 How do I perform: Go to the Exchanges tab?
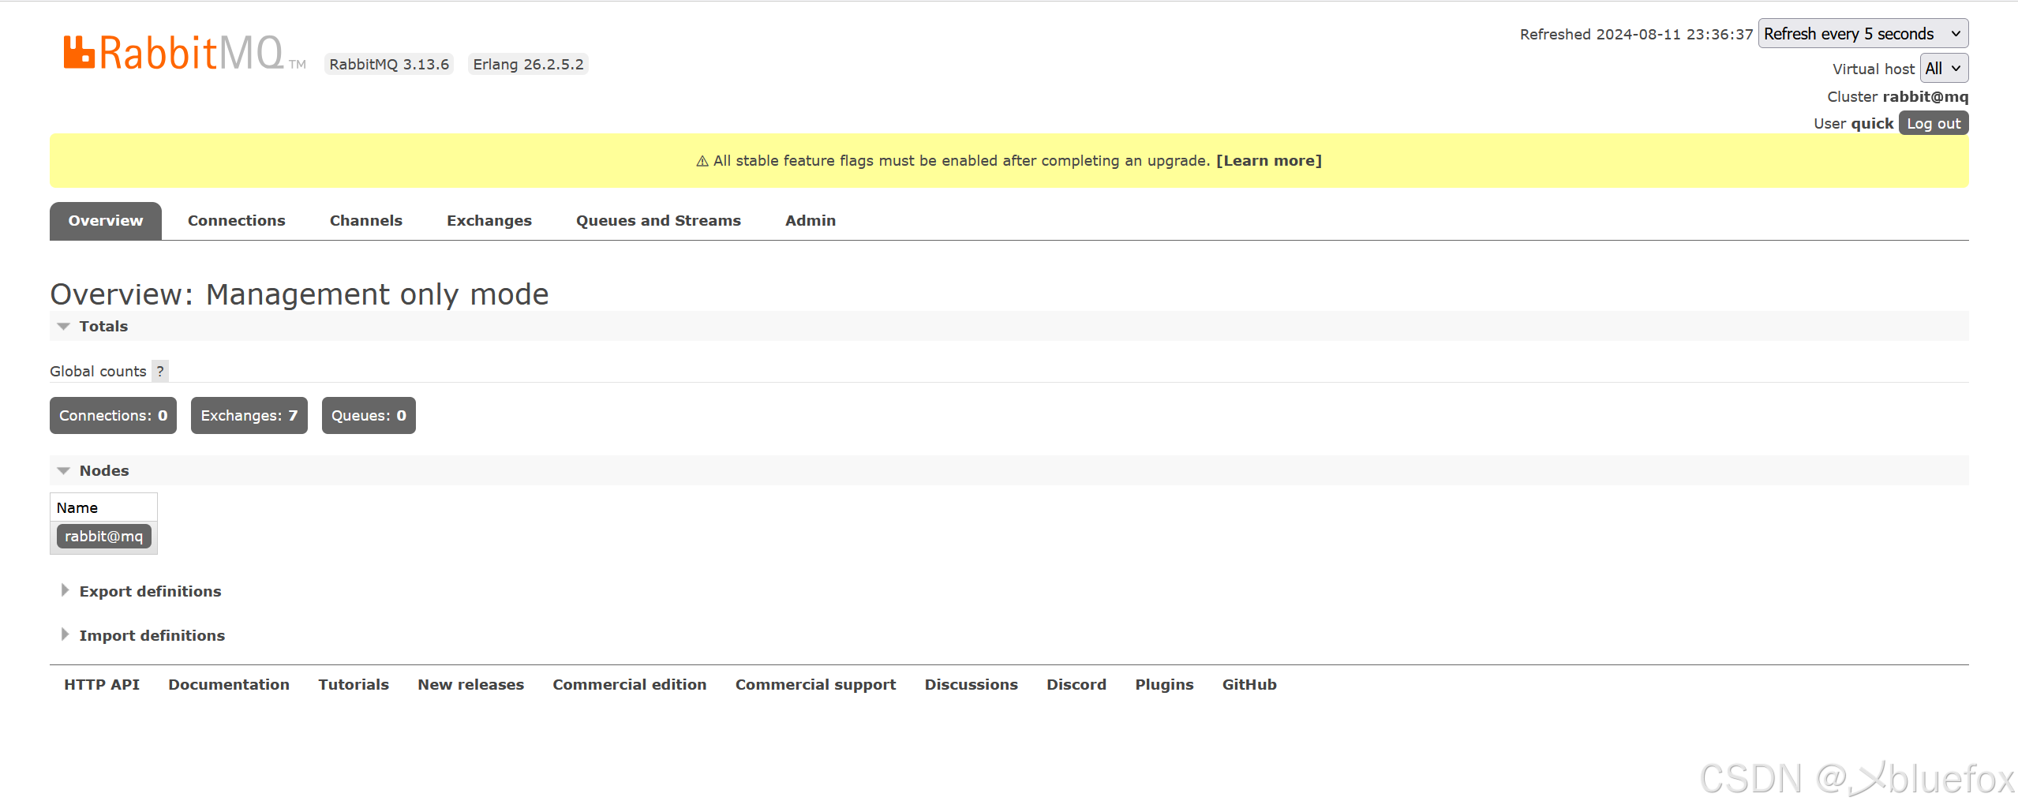pyautogui.click(x=489, y=221)
